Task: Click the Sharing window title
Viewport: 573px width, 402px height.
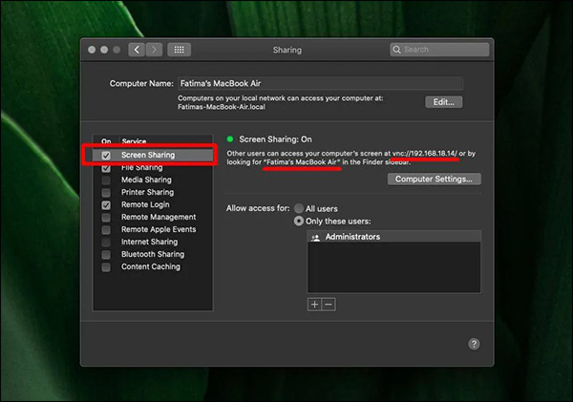Action: (x=287, y=50)
